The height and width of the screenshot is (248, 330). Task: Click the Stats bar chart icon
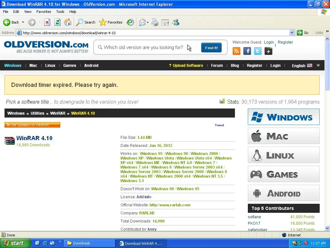pos(222,101)
